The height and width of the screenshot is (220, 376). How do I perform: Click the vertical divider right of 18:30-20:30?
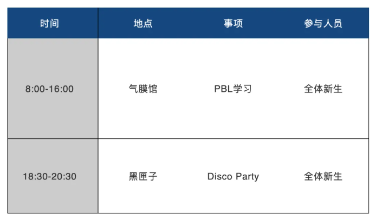click(x=98, y=177)
